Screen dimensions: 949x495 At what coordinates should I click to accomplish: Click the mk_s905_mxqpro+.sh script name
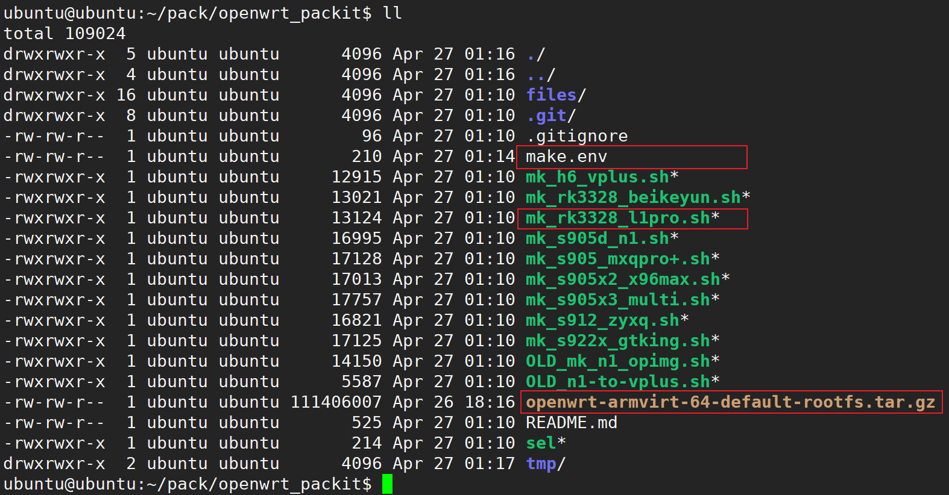click(x=617, y=259)
